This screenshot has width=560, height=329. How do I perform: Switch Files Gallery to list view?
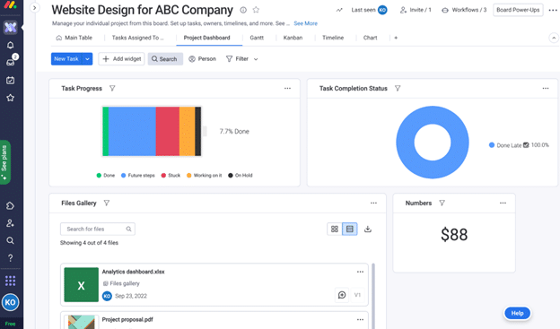(350, 229)
